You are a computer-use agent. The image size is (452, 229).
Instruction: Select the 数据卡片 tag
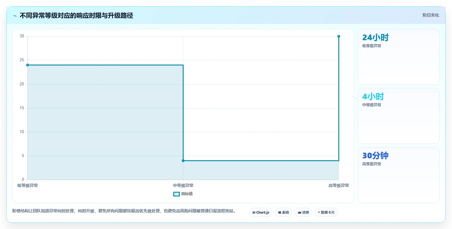pos(326,212)
